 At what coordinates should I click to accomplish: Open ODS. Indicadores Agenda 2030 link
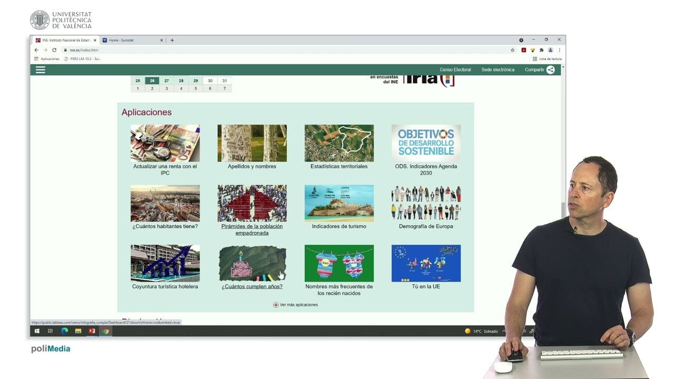(x=426, y=169)
